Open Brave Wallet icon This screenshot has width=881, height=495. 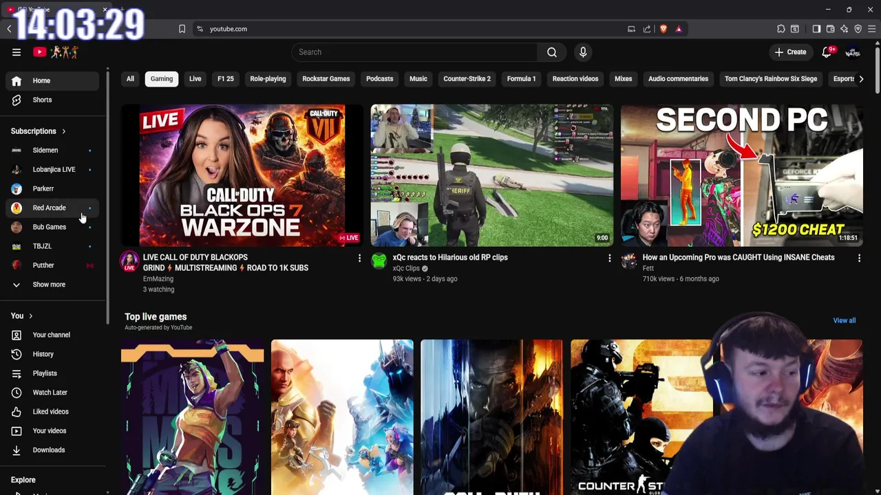(x=831, y=29)
